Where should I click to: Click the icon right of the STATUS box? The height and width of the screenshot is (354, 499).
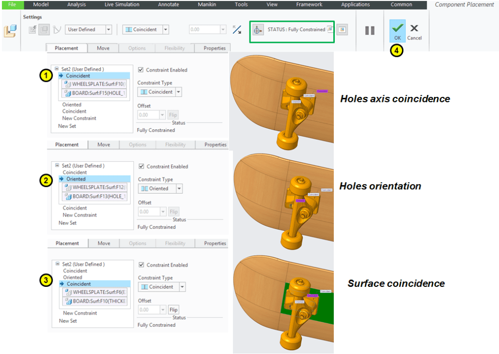click(x=343, y=30)
